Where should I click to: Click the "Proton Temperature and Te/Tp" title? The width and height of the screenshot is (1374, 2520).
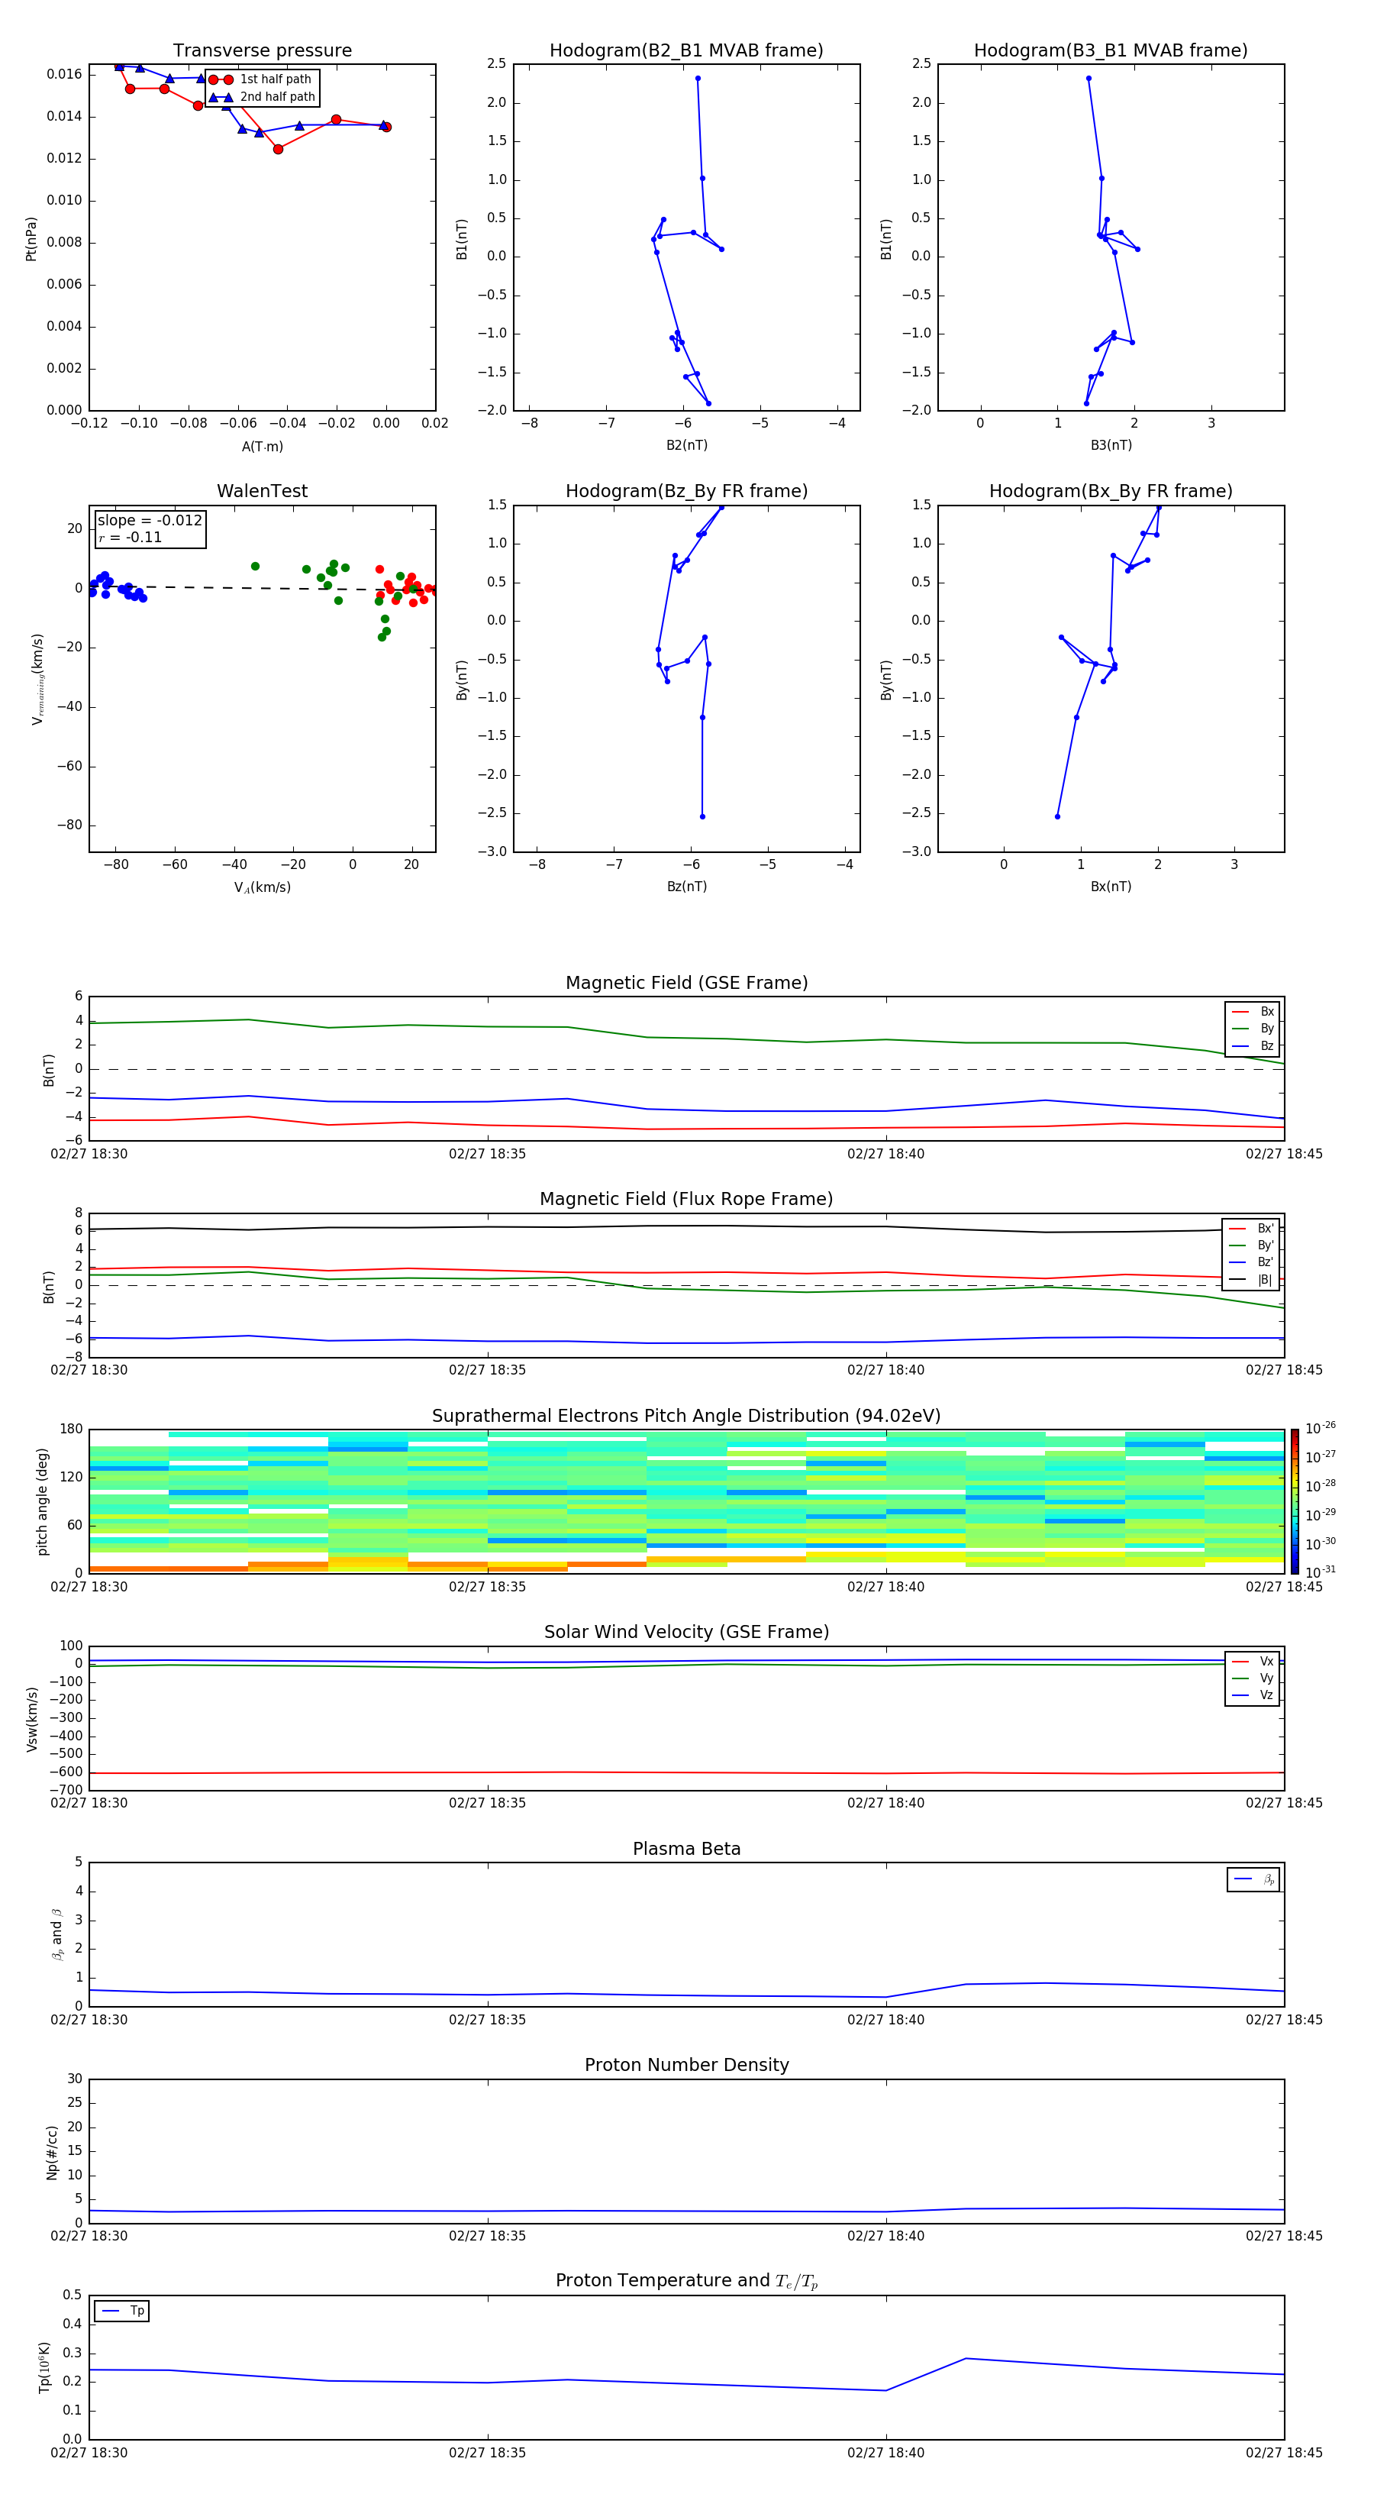tap(686, 2280)
